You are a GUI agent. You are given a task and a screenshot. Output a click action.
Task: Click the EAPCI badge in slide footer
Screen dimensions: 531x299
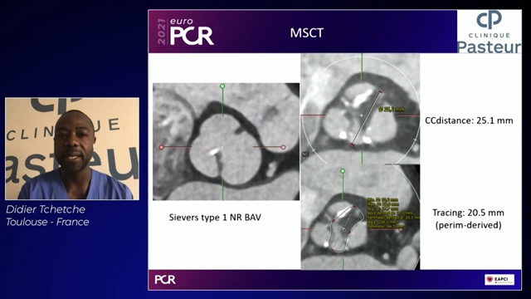click(x=499, y=279)
